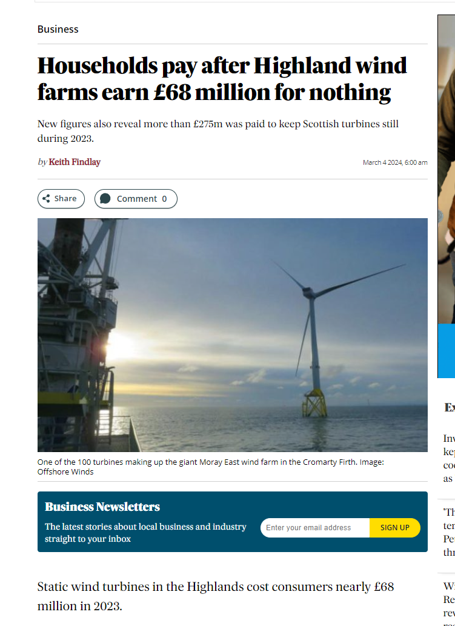The image size is (455, 626).
Task: Click the wind turbine article image
Action: (232, 335)
